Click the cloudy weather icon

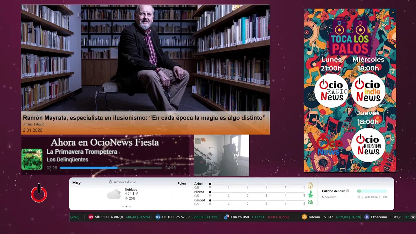tap(114, 194)
